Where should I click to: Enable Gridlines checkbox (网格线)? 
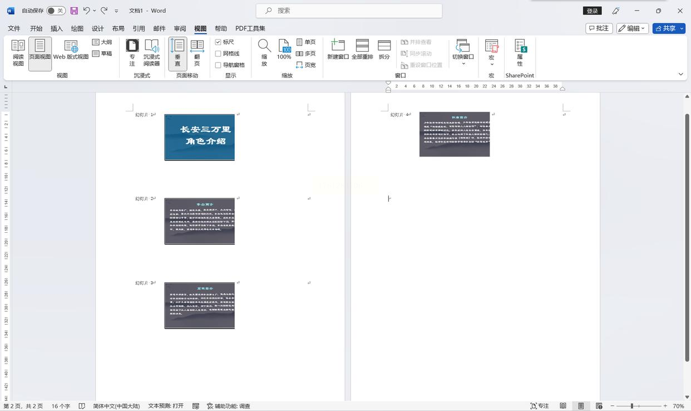click(218, 53)
